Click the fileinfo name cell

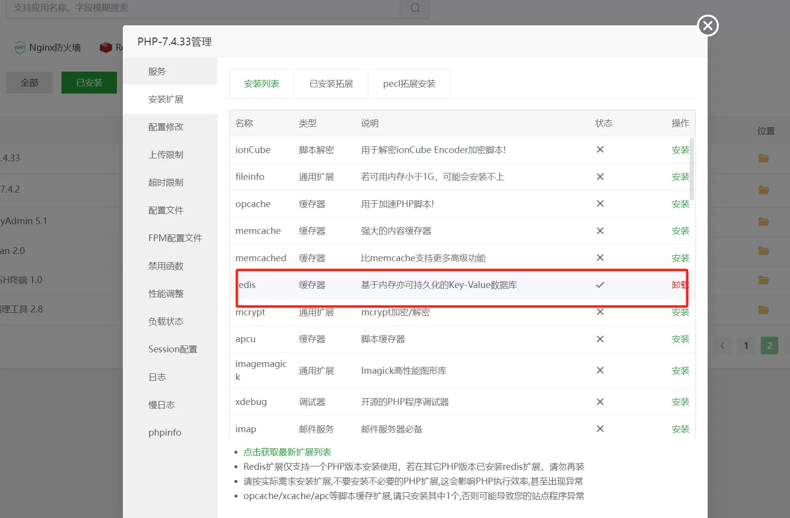click(x=250, y=176)
